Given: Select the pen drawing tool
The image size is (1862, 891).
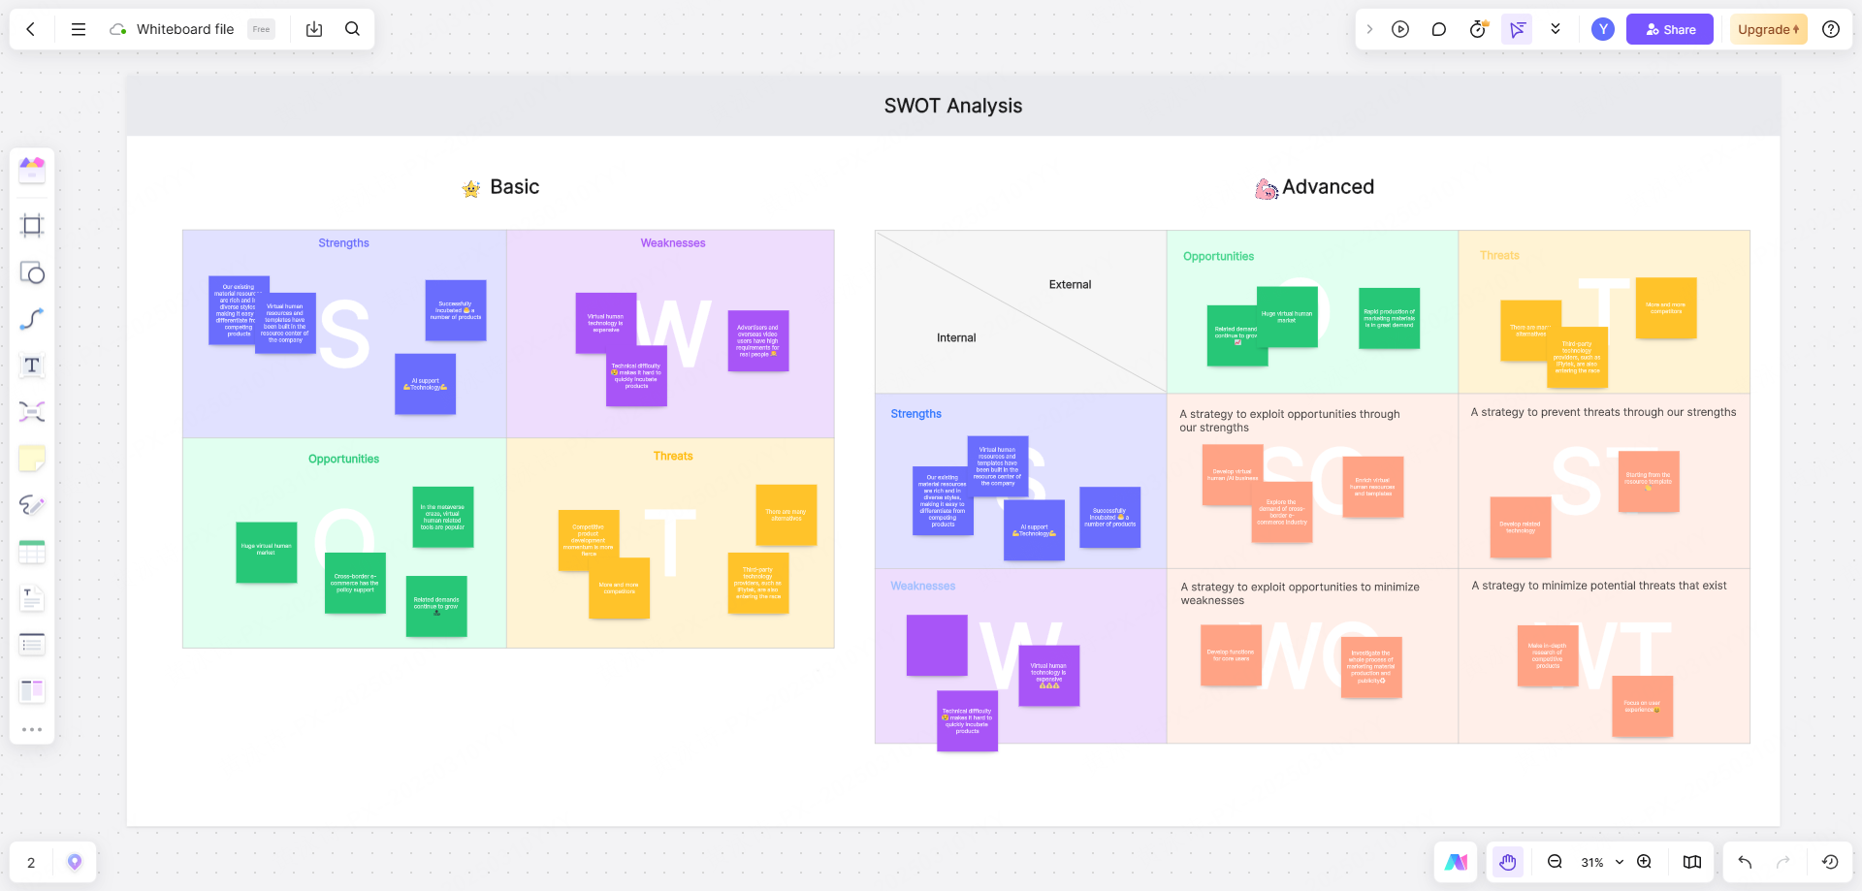Looking at the screenshot, I should tap(32, 505).
